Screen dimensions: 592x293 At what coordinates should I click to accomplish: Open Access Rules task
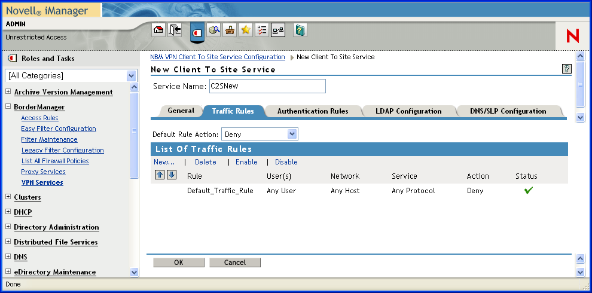(x=39, y=118)
